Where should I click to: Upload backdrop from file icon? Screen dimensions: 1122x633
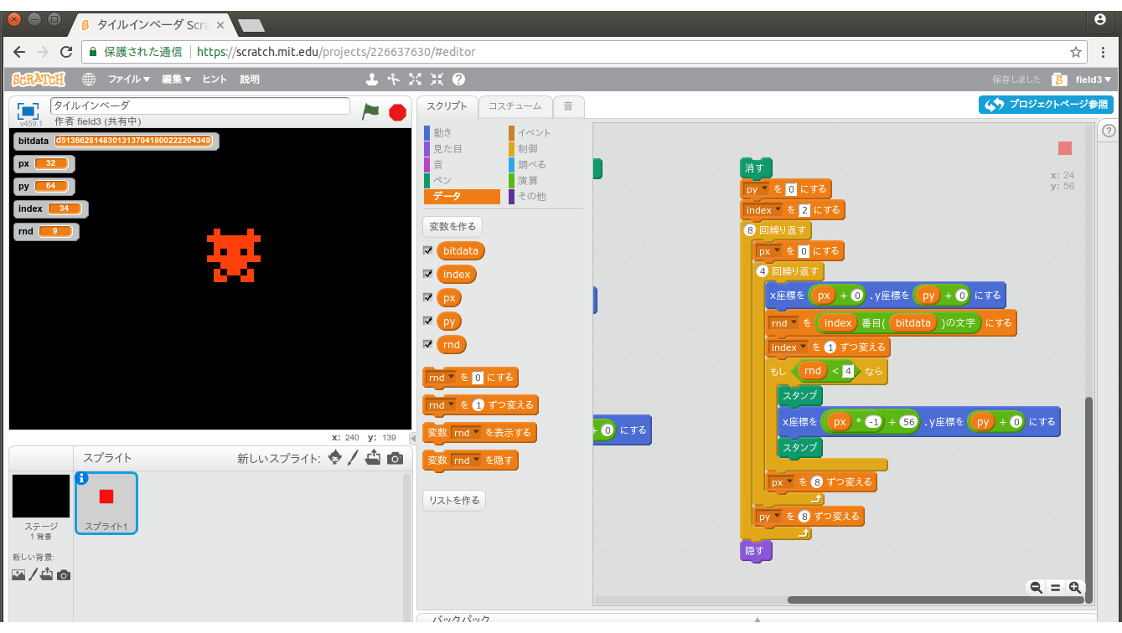tap(46, 574)
